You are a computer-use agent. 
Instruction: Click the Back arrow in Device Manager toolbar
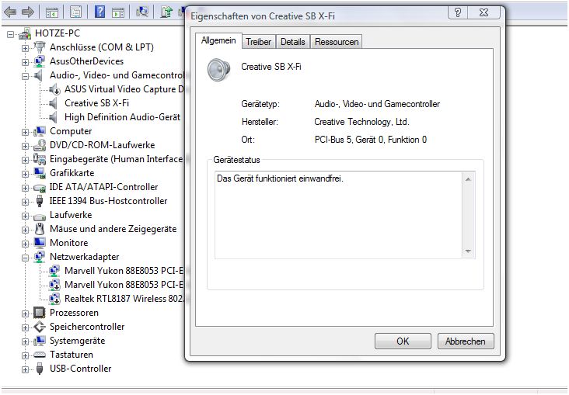coord(10,12)
